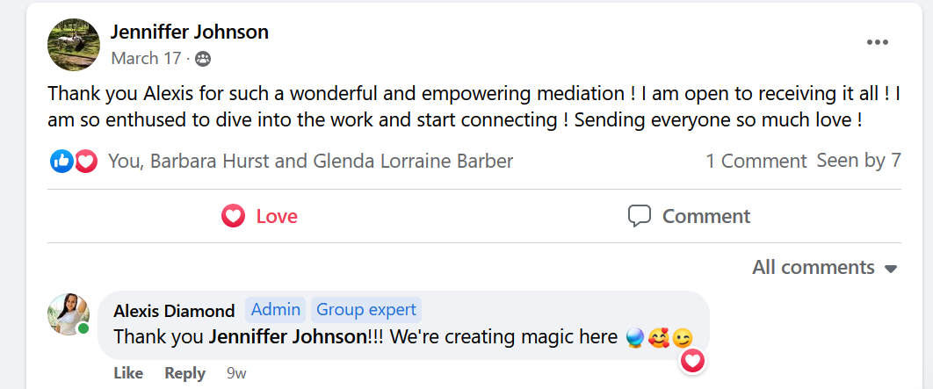Click the group privacy audience icon

pyautogui.click(x=203, y=59)
